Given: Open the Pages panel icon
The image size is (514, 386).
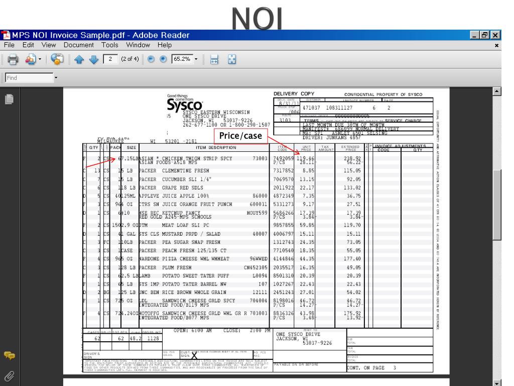Looking at the screenshot, I should click(9, 99).
